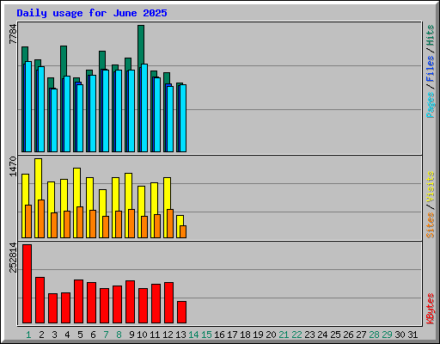Viewport: 440px width, 344px height.
Task: Select green day 29 on the x-axis
Action: pyautogui.click(x=387, y=335)
